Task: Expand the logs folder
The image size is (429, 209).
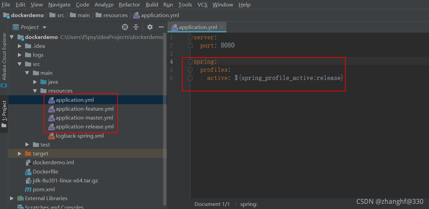Action: 20,55
